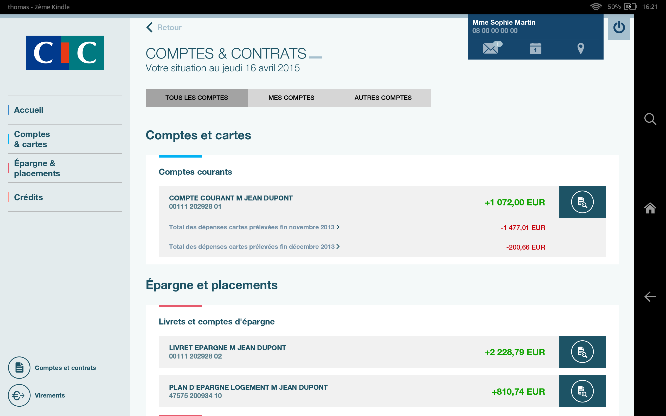Screen dimensions: 666x416
Task: View details of LIVRET EPARGNE M JEAN DUPONT
Action: [x=582, y=351]
